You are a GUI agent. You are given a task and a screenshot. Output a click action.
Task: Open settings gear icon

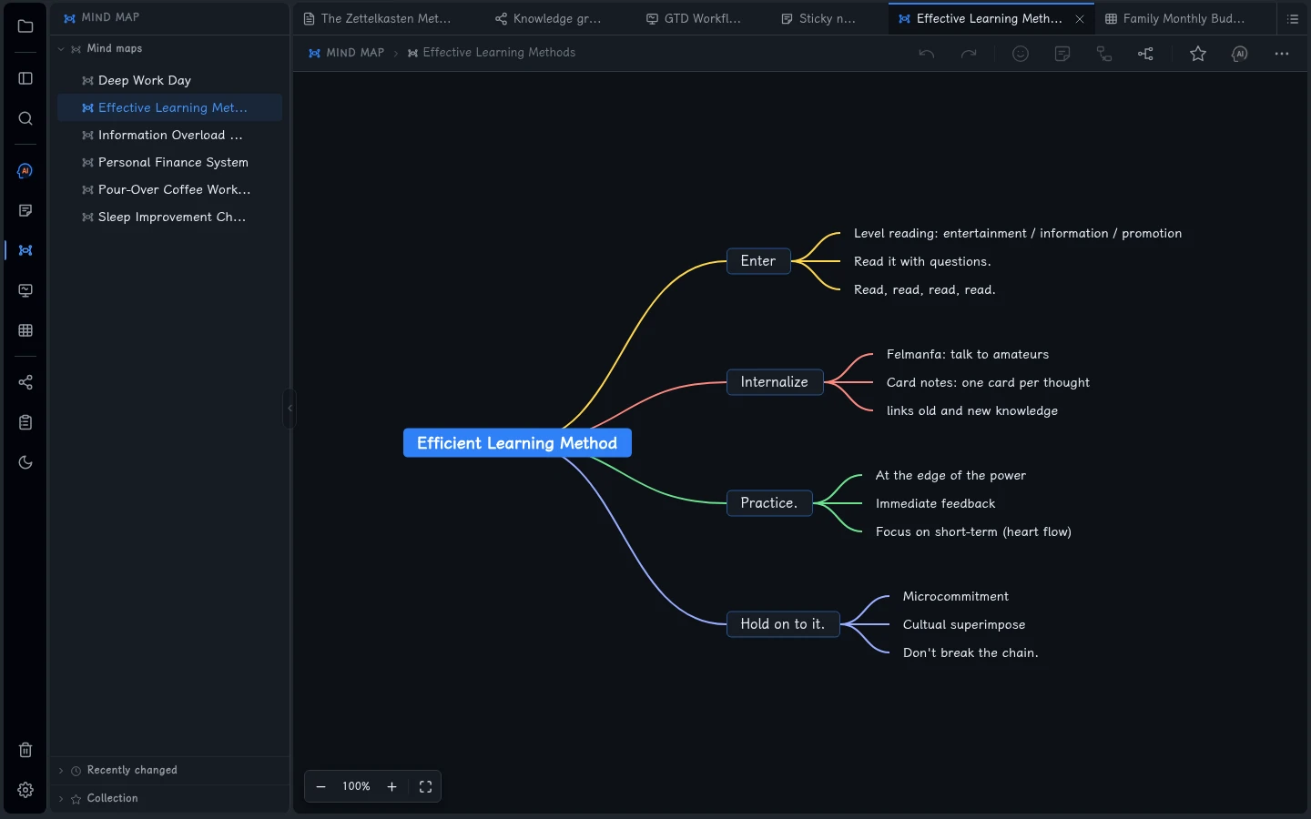click(x=25, y=790)
